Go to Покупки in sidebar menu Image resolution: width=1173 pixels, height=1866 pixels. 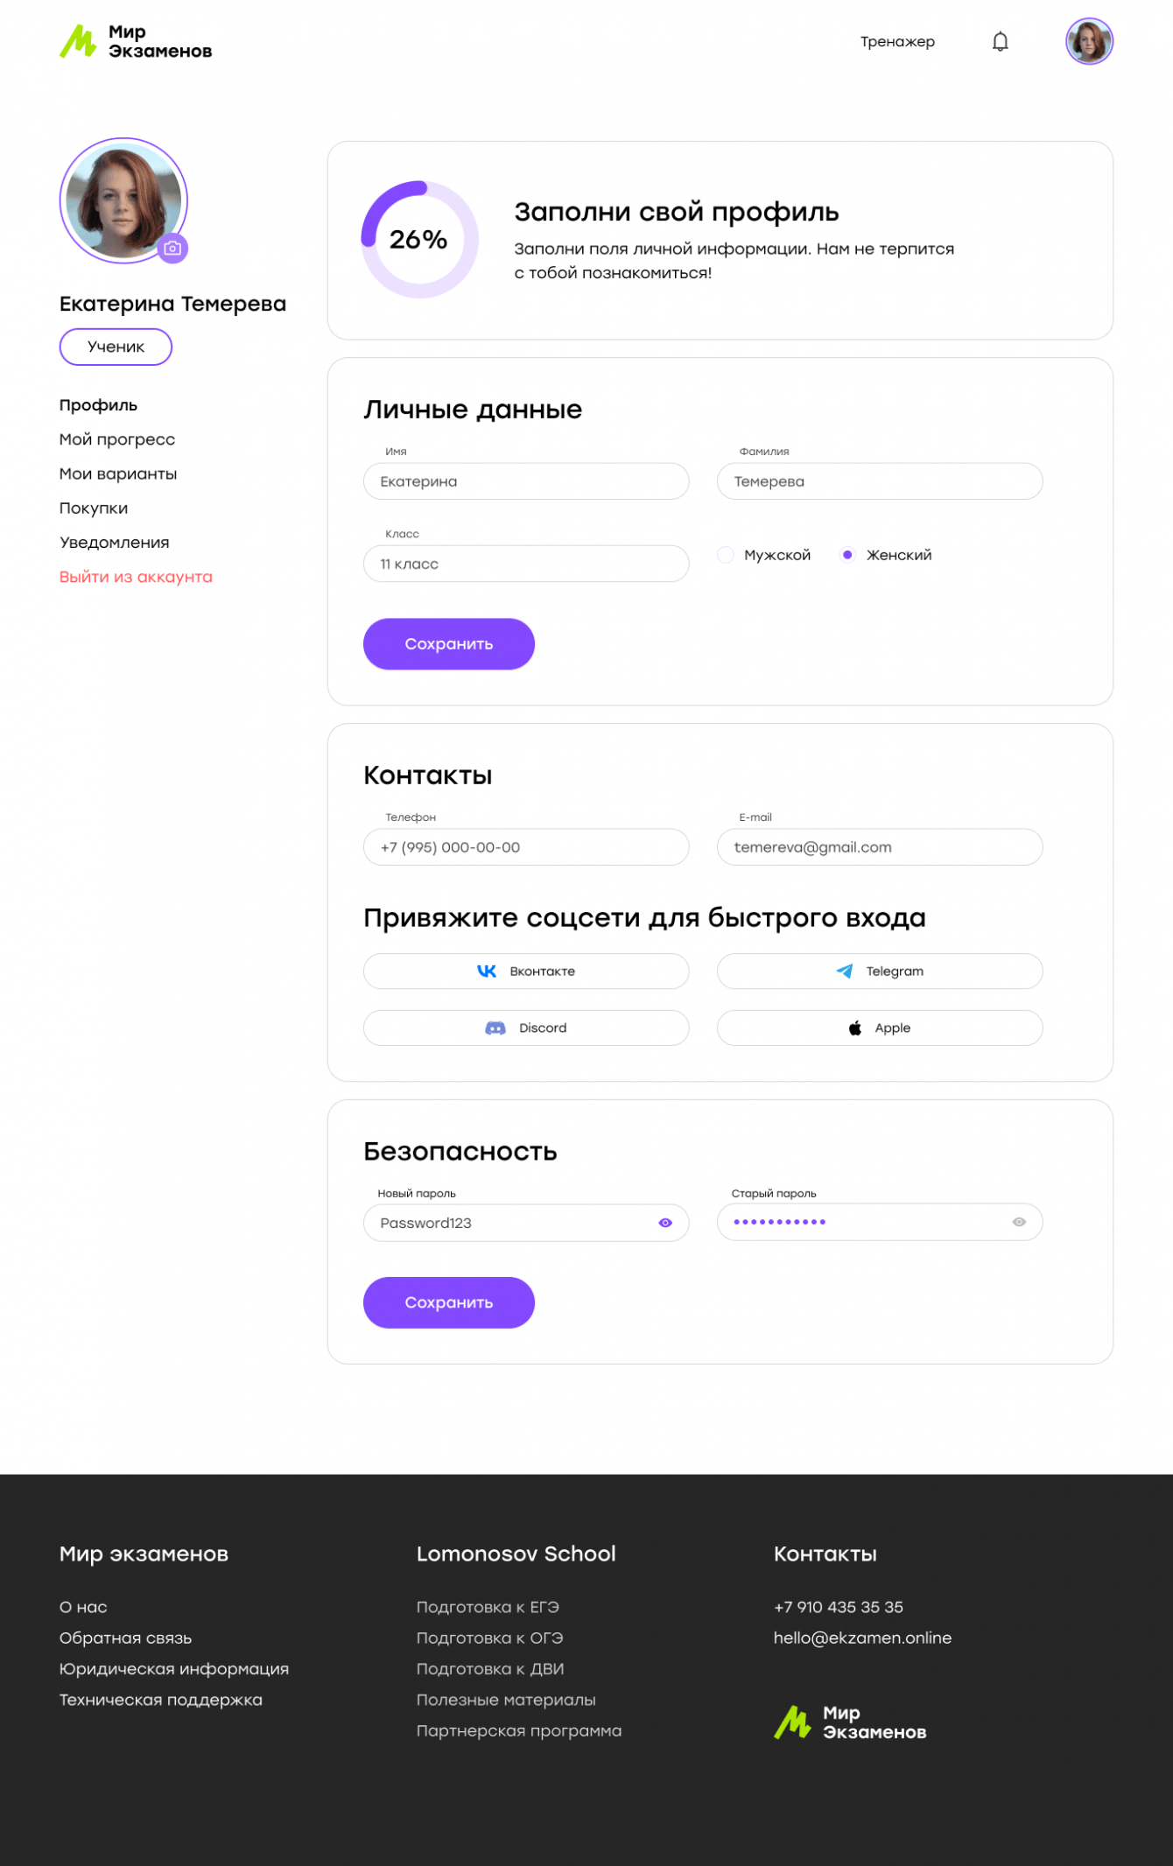tap(94, 509)
